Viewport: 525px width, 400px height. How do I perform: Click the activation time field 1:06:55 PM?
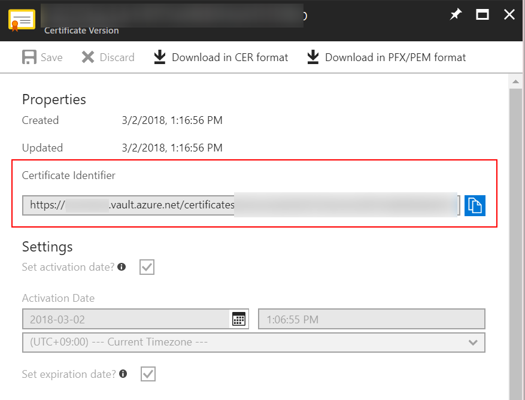371,319
